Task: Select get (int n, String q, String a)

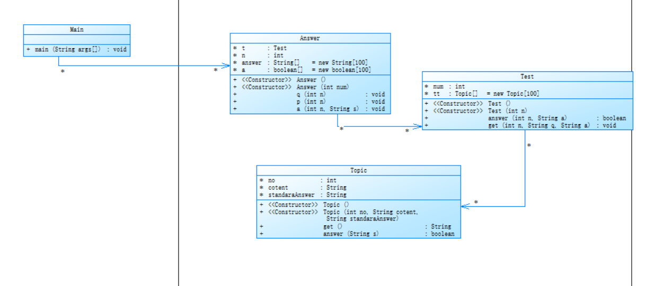Action: pyautogui.click(x=527, y=125)
